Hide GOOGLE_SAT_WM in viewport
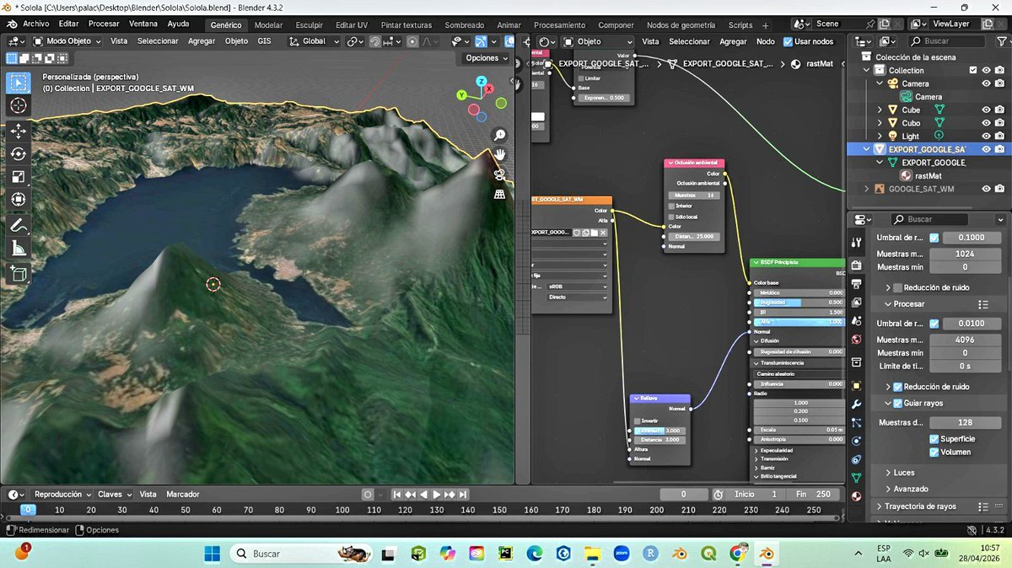Screen dimensions: 1012x568 pos(986,189)
